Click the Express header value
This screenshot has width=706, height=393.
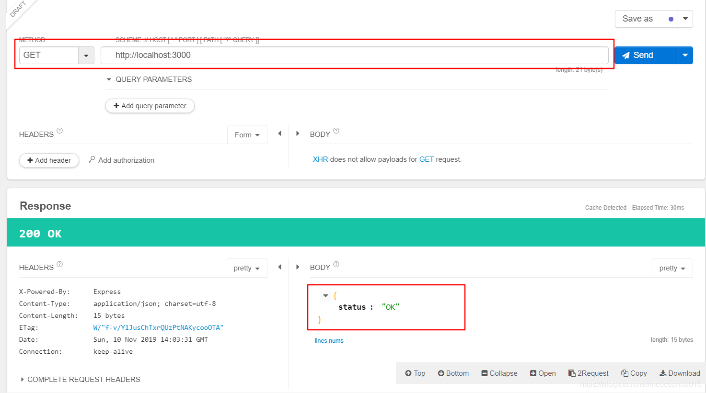pyautogui.click(x=107, y=292)
